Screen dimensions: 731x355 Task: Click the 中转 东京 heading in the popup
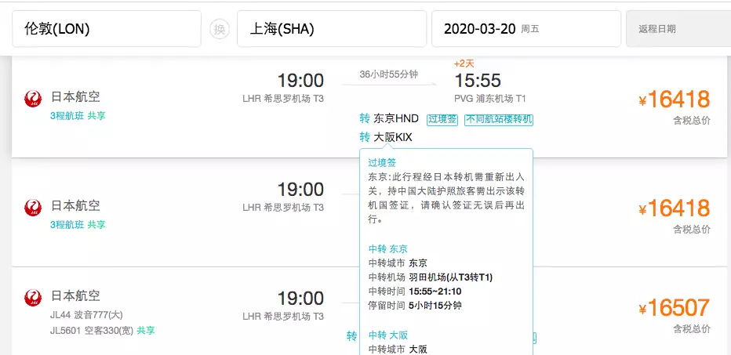coord(388,248)
